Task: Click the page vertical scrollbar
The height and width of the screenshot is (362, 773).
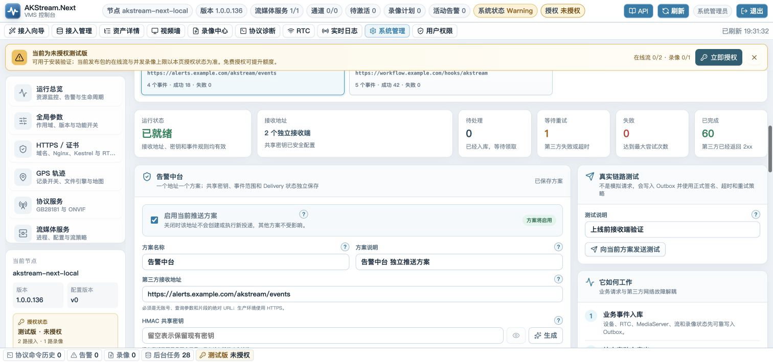Action: coord(770,148)
